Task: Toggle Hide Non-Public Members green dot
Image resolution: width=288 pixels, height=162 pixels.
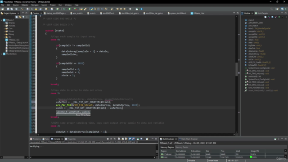Action: tap(279, 17)
